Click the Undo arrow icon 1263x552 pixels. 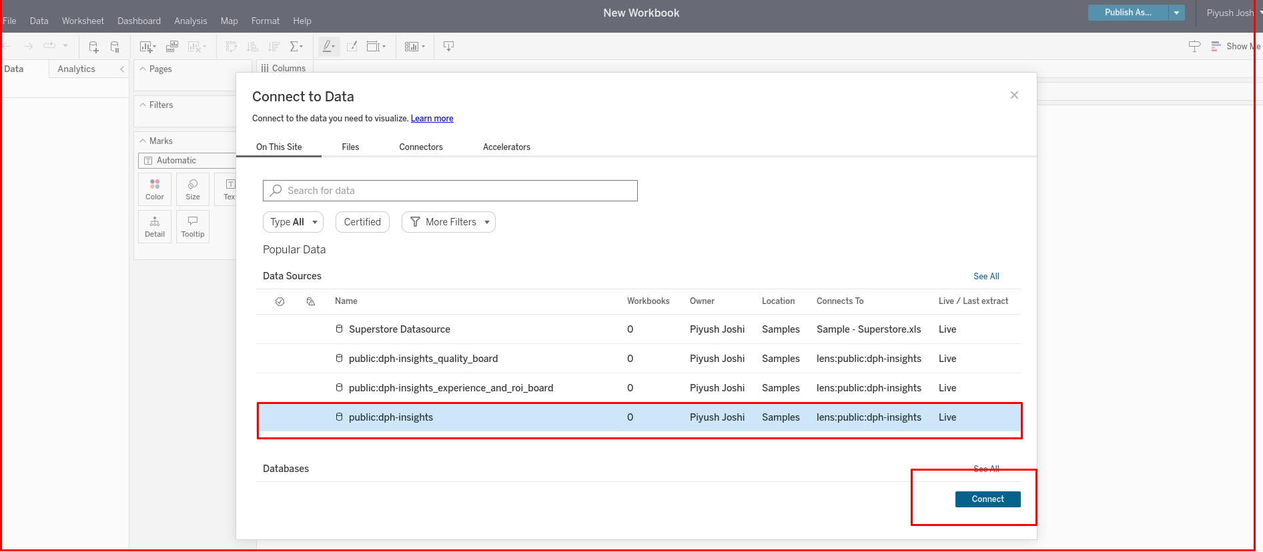(7, 46)
